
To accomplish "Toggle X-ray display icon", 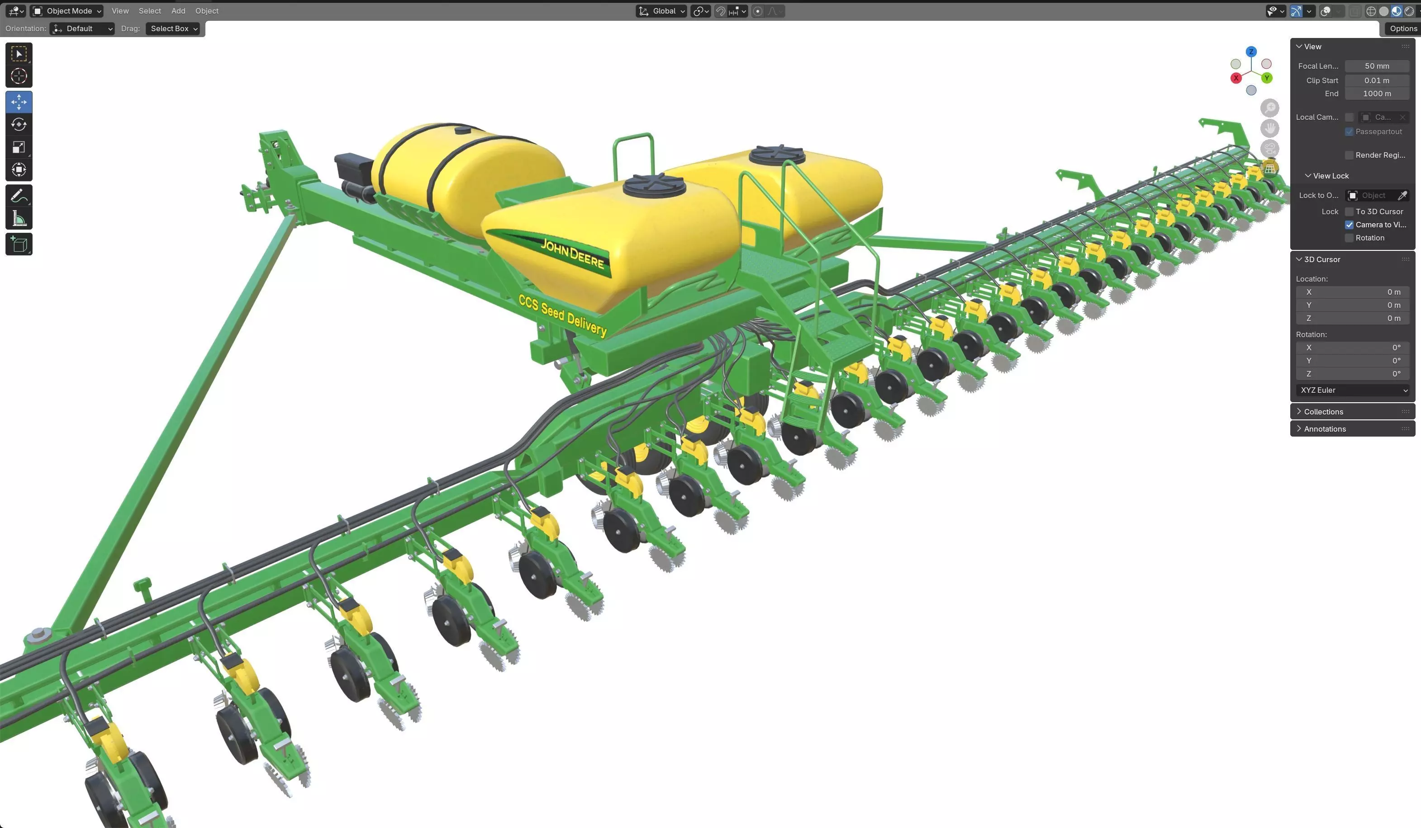I will pyautogui.click(x=1354, y=11).
